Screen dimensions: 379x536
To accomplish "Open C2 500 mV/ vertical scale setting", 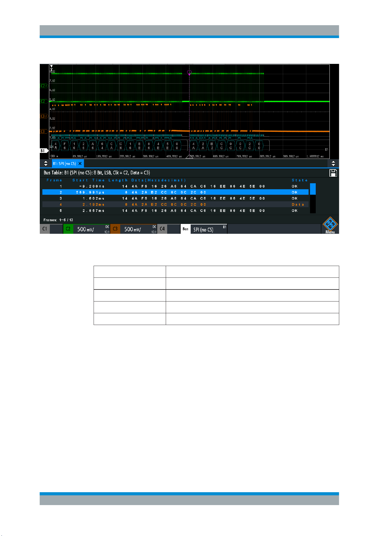I will tap(92, 229).
